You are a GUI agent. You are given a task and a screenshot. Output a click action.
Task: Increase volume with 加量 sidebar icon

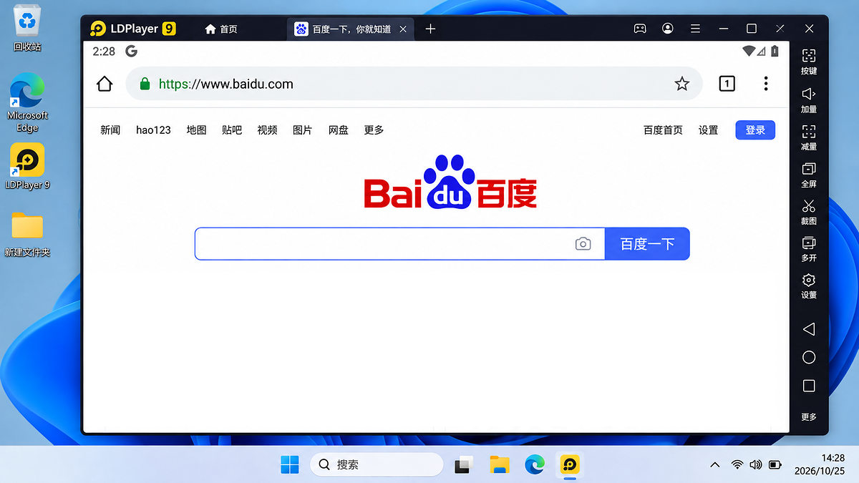[x=809, y=99]
